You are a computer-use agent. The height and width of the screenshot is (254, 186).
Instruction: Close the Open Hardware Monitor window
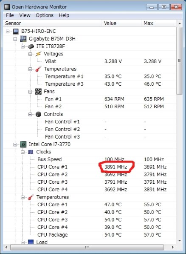176,7
